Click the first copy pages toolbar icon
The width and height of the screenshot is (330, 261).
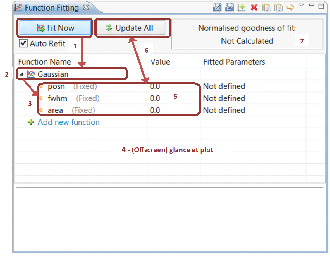click(266, 8)
